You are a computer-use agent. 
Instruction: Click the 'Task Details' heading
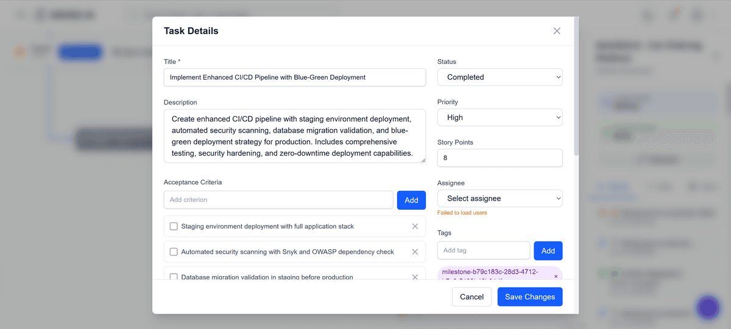pos(191,31)
